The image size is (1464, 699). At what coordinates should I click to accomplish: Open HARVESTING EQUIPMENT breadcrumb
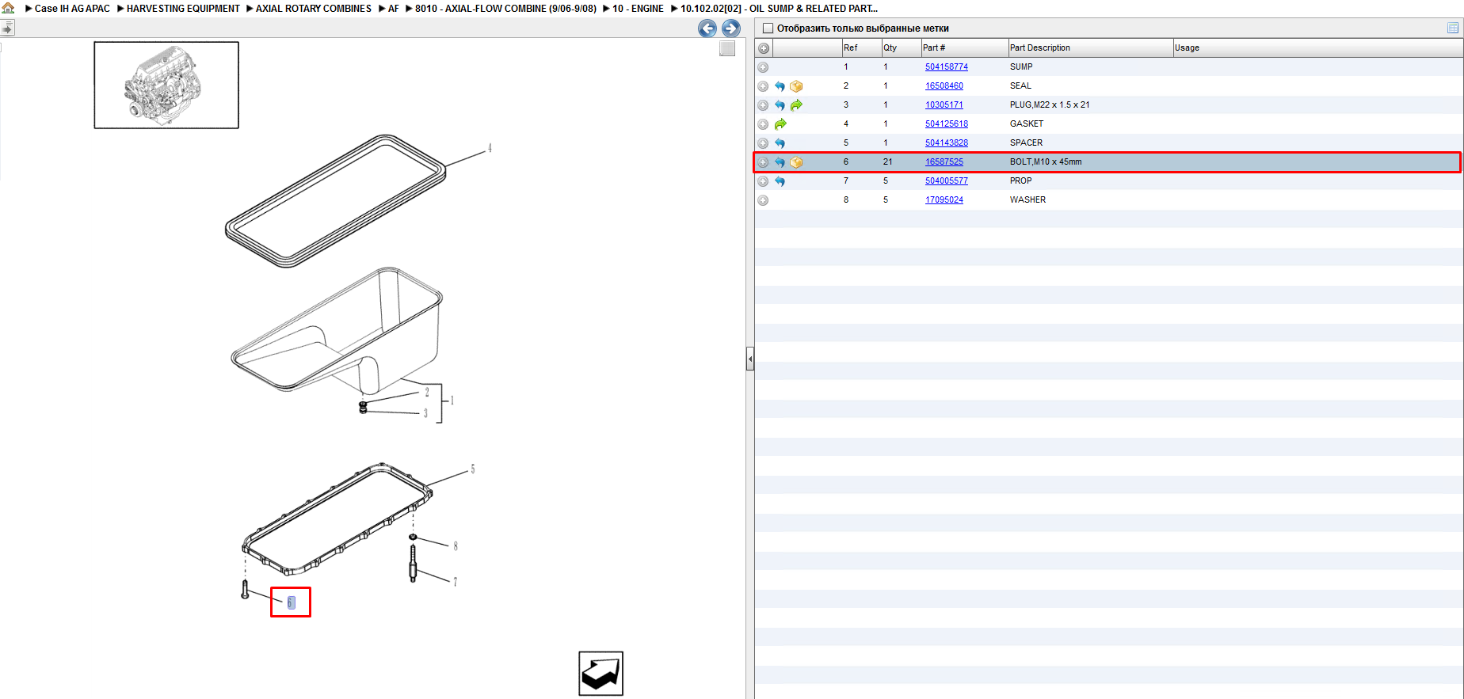(x=183, y=9)
